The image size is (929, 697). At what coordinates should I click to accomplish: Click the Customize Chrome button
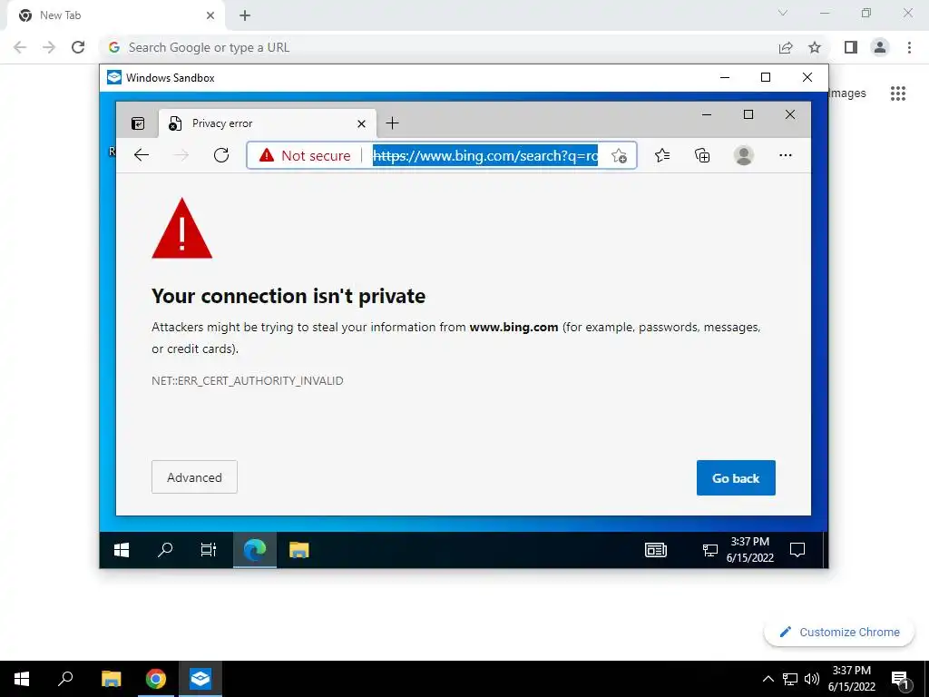(x=839, y=632)
